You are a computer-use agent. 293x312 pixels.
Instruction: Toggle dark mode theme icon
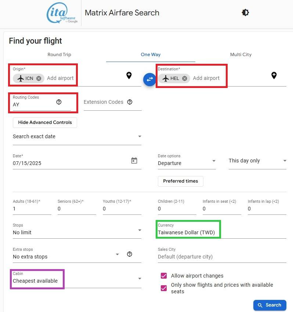coord(245,12)
